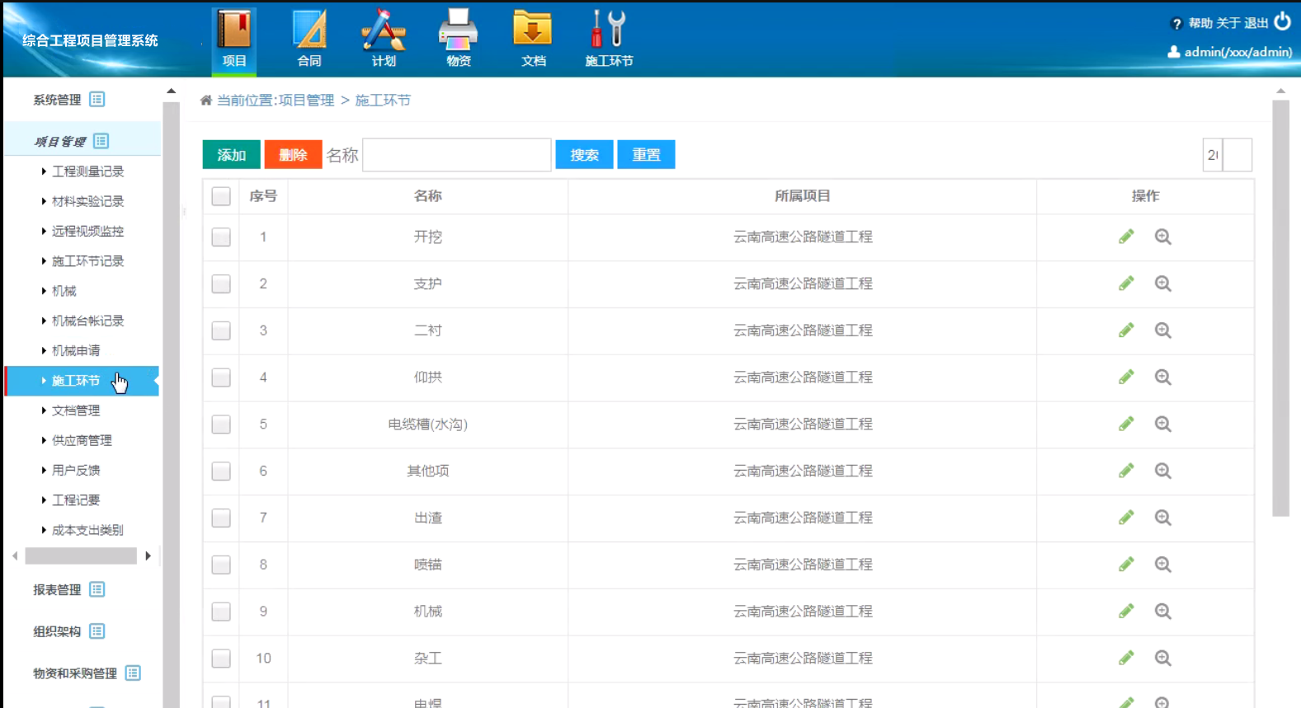
Task: Select 供应商管理 from the sidebar menu
Action: (x=82, y=440)
